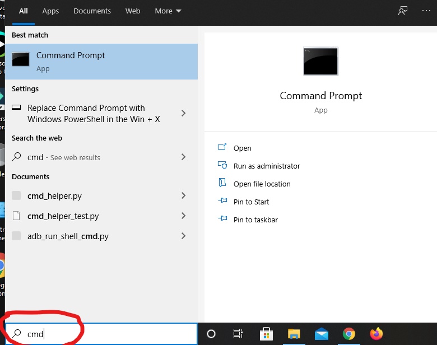Open adb_run_shell_cmd.py document

(101, 236)
